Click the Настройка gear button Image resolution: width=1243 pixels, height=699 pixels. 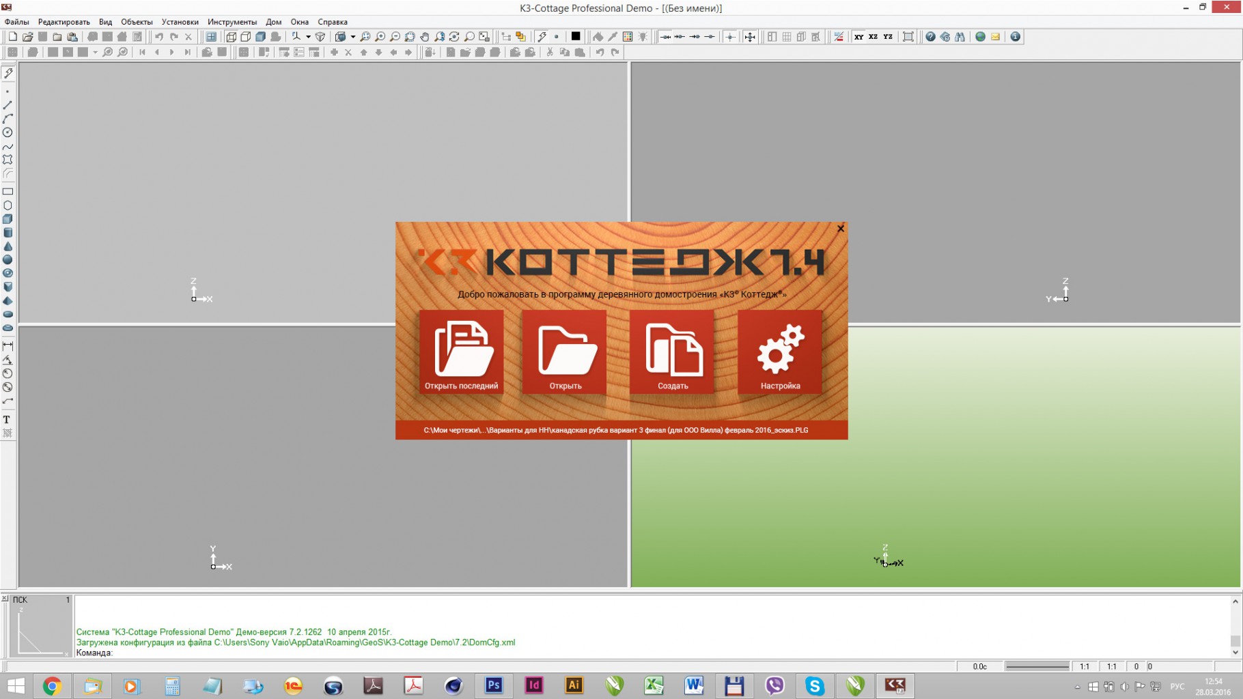[780, 352]
